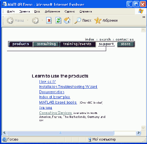
Task: Click the vertical scrollbar down arrow
Action: pyautogui.click(x=143, y=128)
